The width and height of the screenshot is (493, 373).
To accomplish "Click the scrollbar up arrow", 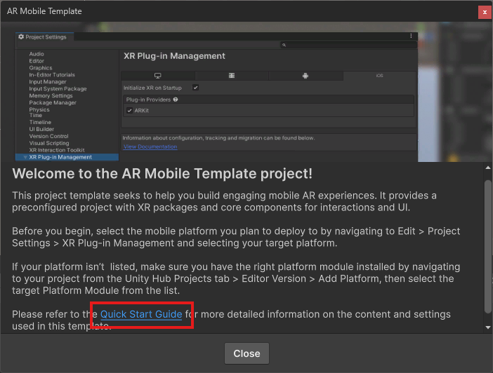I will 488,168.
